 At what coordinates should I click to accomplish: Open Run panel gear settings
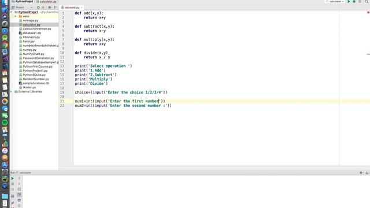pos(361,173)
